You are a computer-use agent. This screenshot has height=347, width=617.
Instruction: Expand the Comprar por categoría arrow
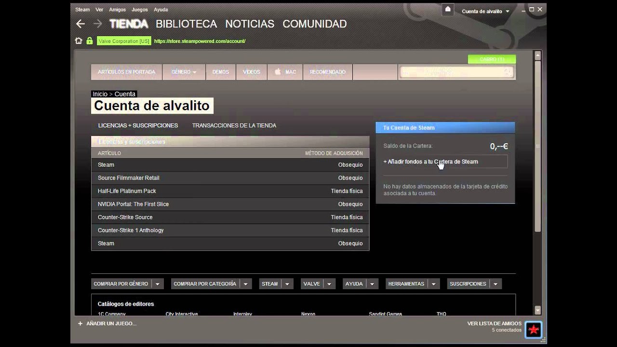(x=246, y=284)
